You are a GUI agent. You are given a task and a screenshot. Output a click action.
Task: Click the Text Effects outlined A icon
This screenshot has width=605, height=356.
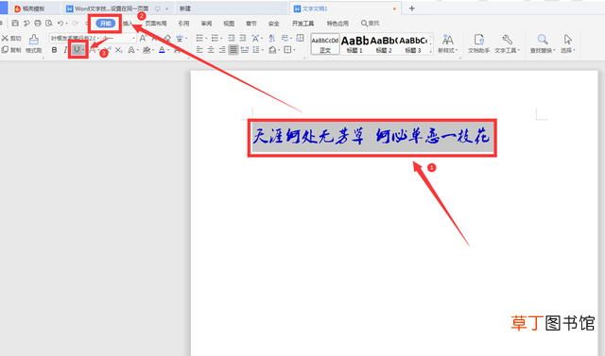[131, 50]
